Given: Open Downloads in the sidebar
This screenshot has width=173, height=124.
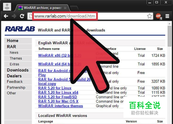Looking at the screenshot, I should coord(18,70).
